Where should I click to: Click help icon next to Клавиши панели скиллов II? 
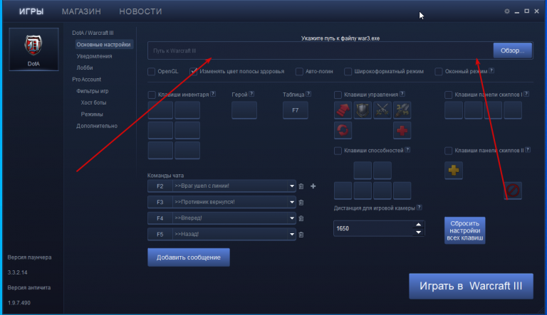pyautogui.click(x=528, y=150)
